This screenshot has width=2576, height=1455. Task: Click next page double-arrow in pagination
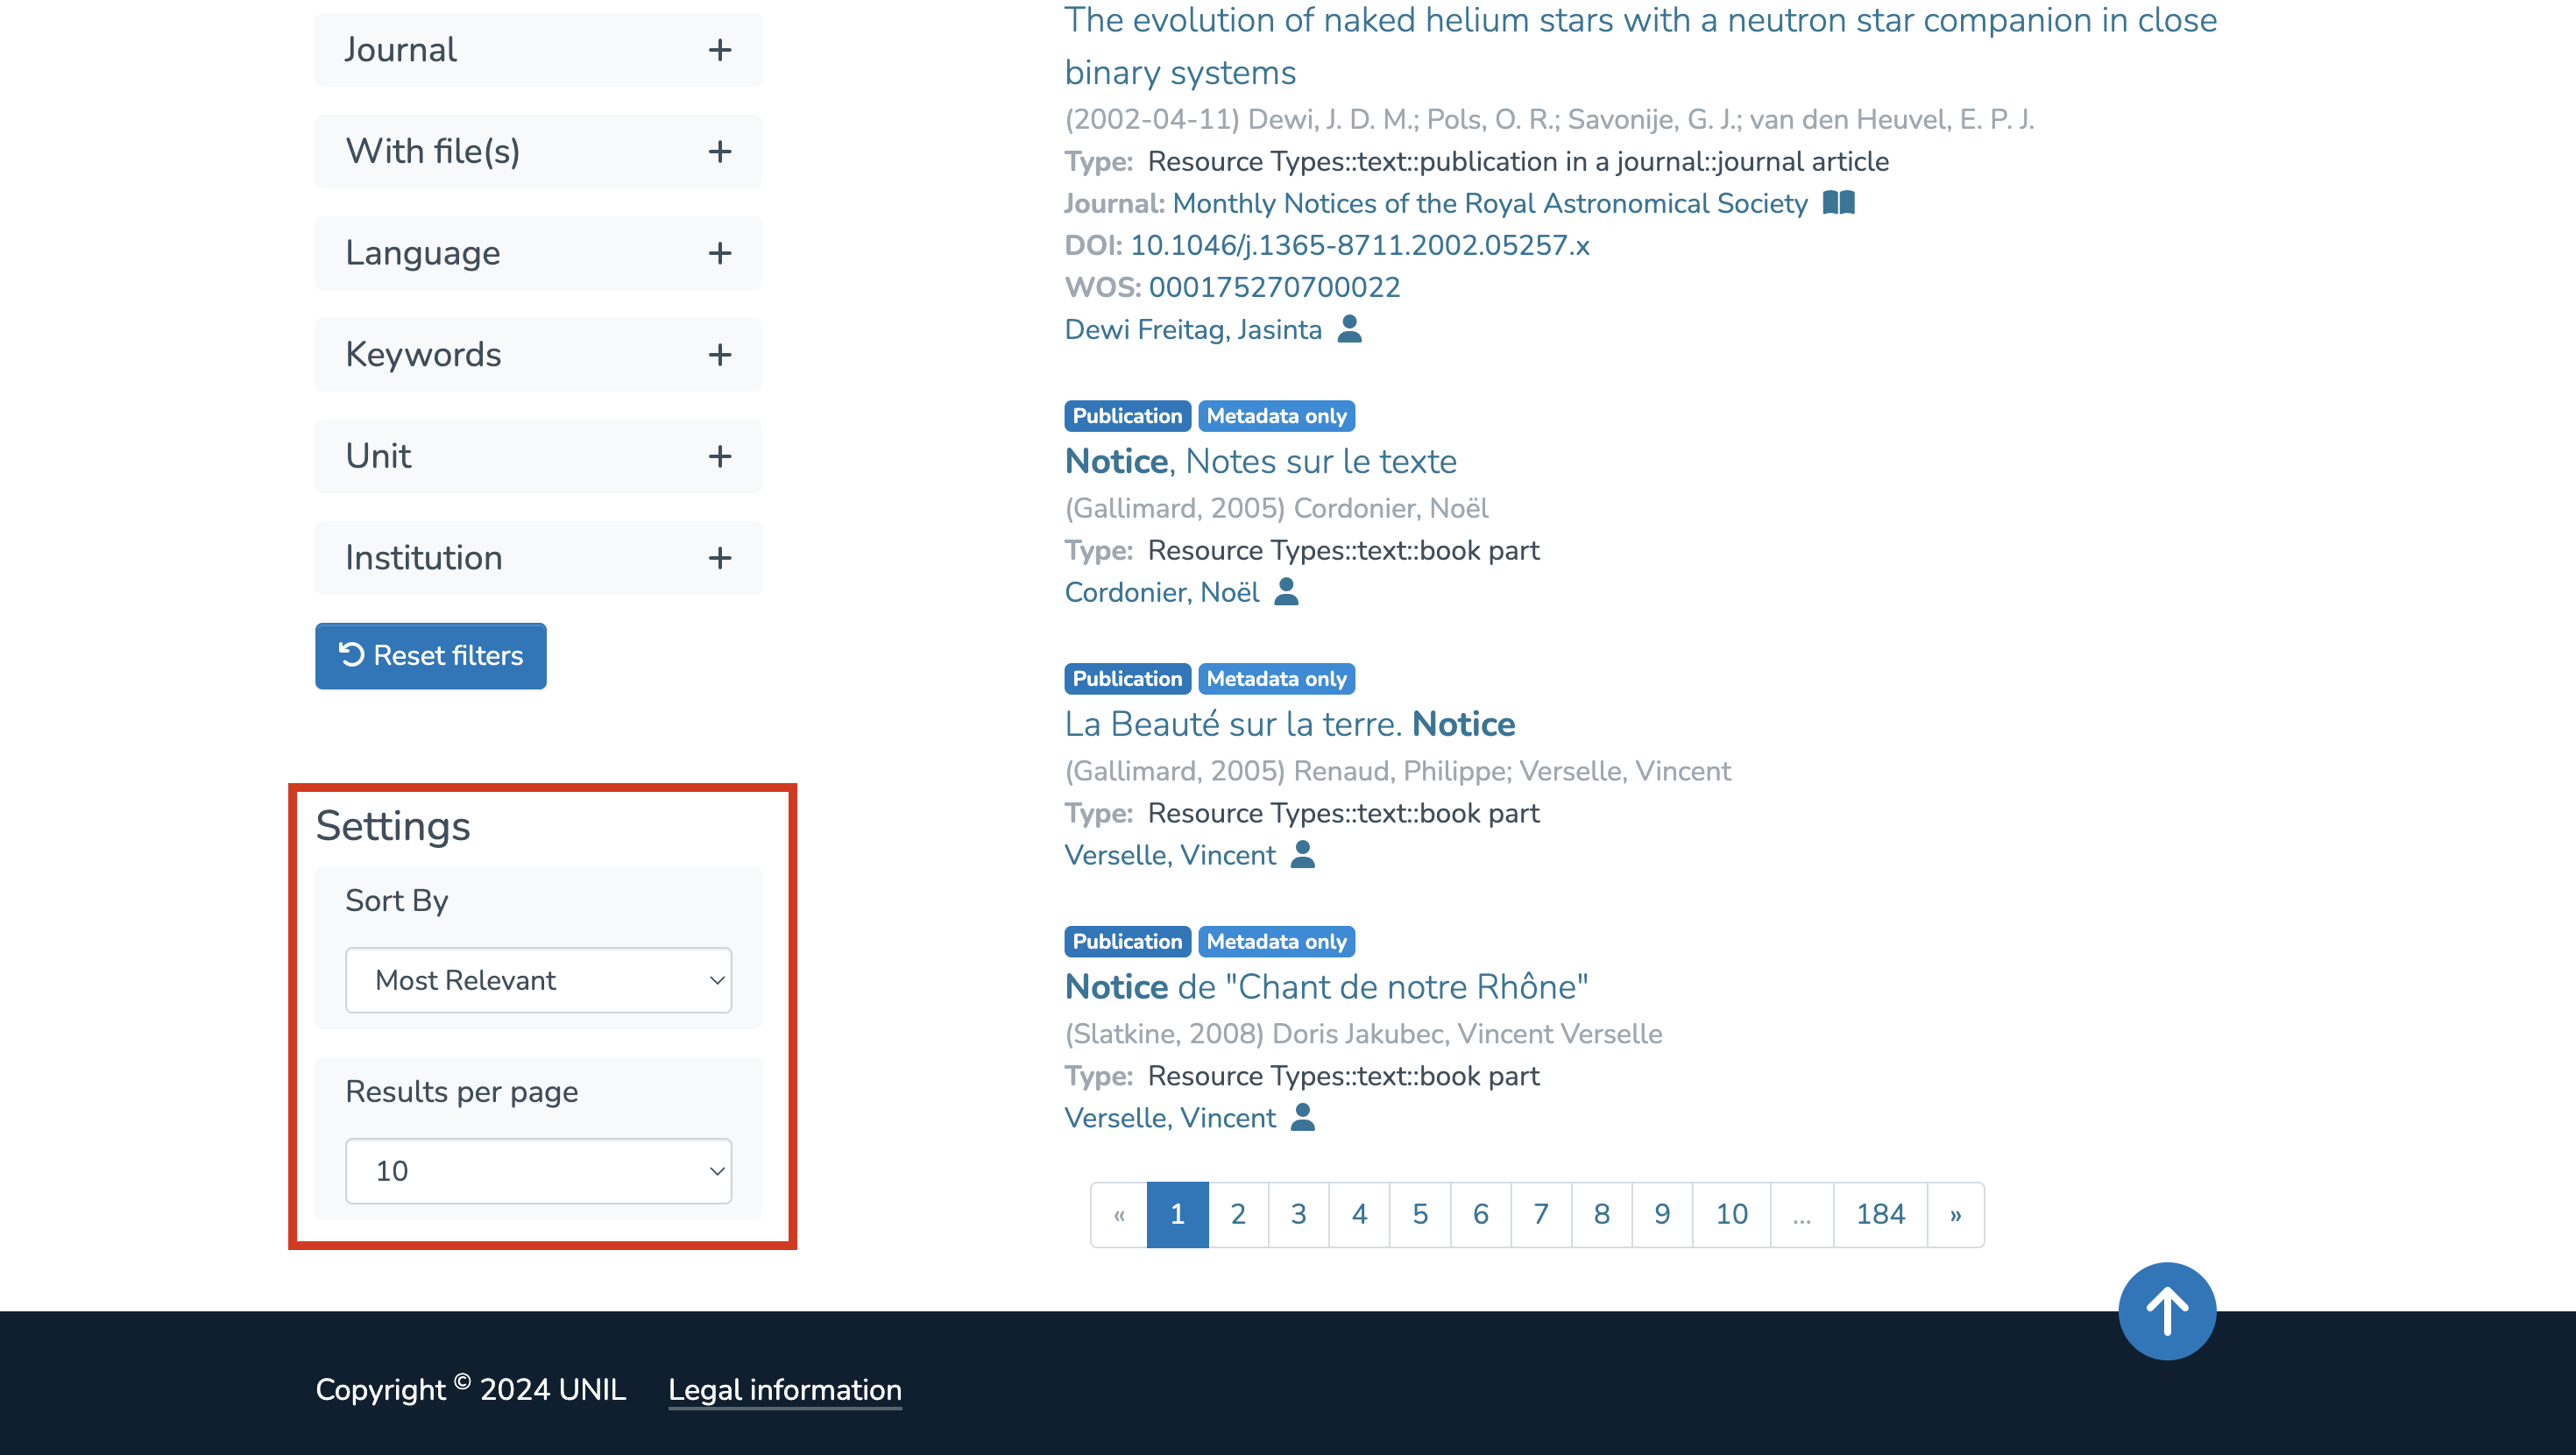coord(1955,1214)
